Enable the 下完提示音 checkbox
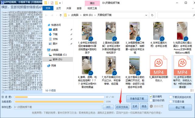The height and width of the screenshot is (118, 195). pos(171,102)
